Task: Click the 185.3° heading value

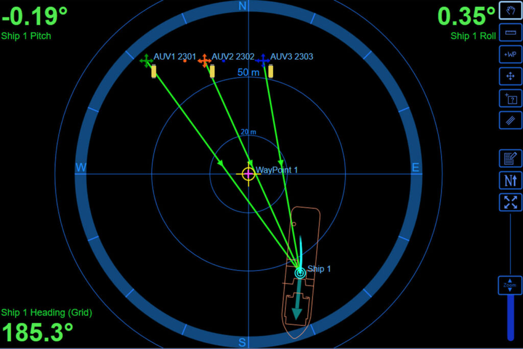Action: [x=37, y=332]
